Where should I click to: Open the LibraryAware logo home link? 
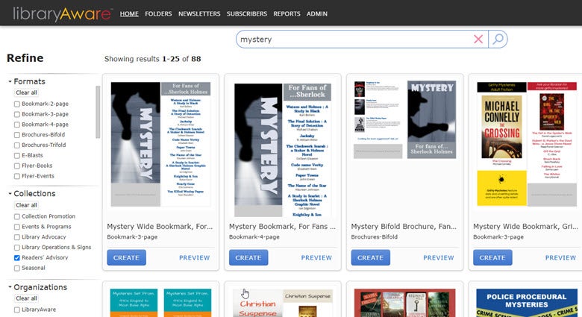(62, 13)
